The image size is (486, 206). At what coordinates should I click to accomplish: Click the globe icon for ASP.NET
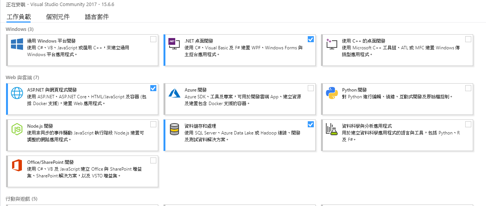point(17,93)
